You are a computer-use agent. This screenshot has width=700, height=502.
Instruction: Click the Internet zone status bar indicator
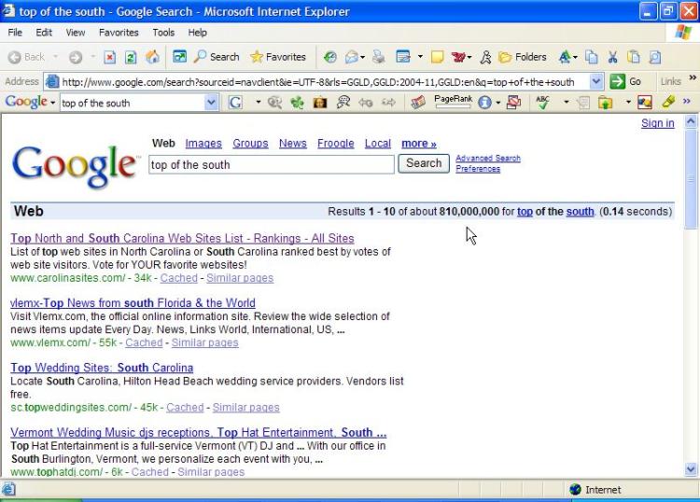595,490
